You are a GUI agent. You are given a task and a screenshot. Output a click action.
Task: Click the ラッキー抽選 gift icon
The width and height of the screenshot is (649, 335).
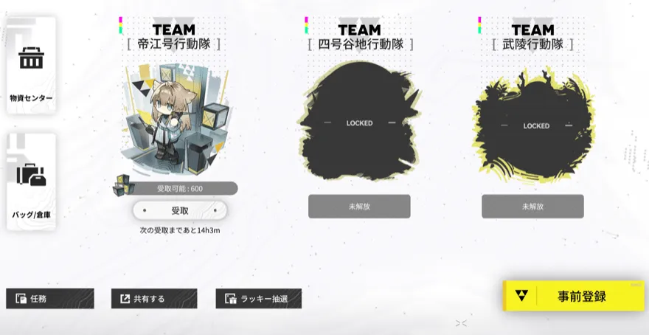[x=230, y=299]
